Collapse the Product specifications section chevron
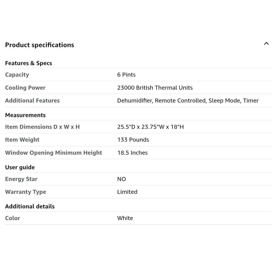This screenshot has height=259, width=277. point(266,44)
